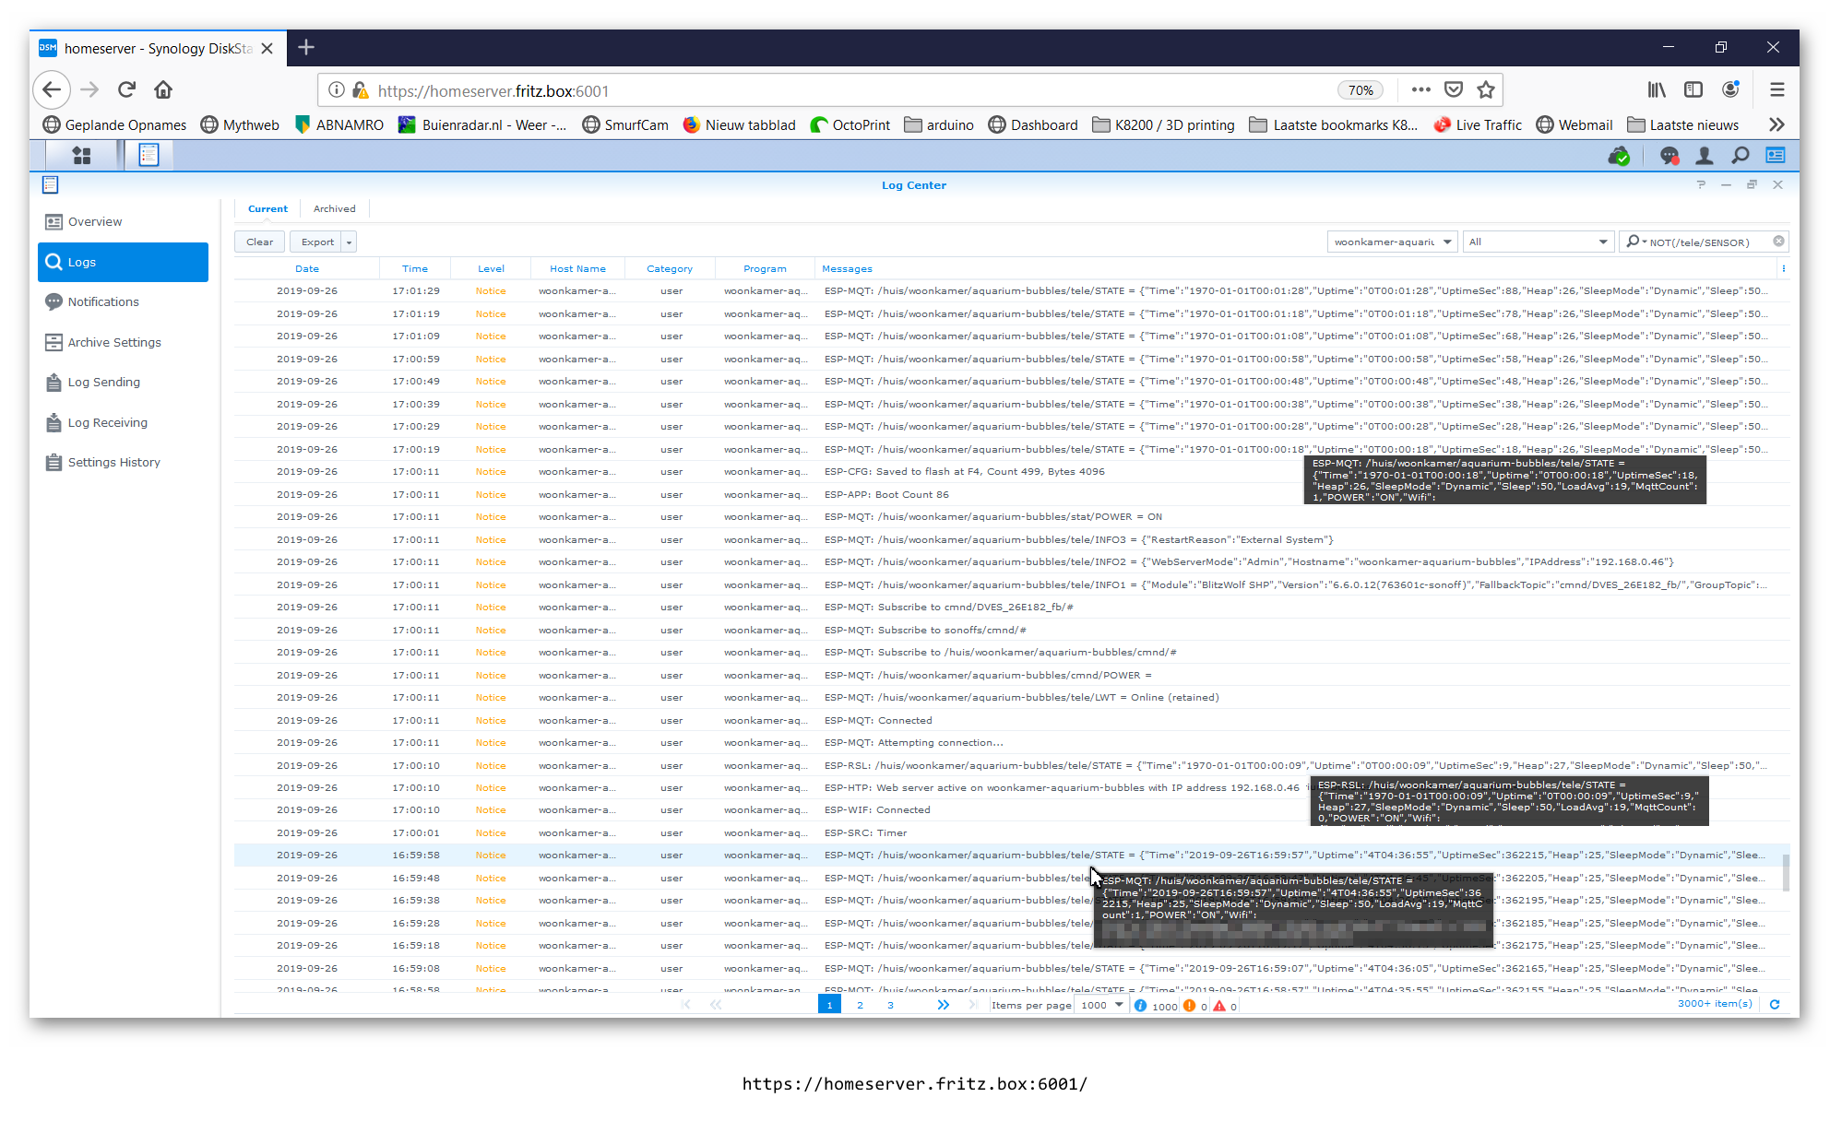Image resolution: width=1830 pixels, height=1121 pixels.
Task: Switch to the Current logs tab
Action: pyautogui.click(x=267, y=208)
